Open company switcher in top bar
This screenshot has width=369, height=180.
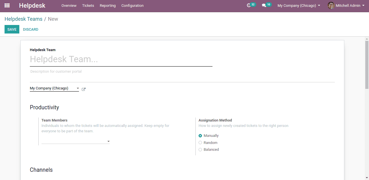[299, 5]
